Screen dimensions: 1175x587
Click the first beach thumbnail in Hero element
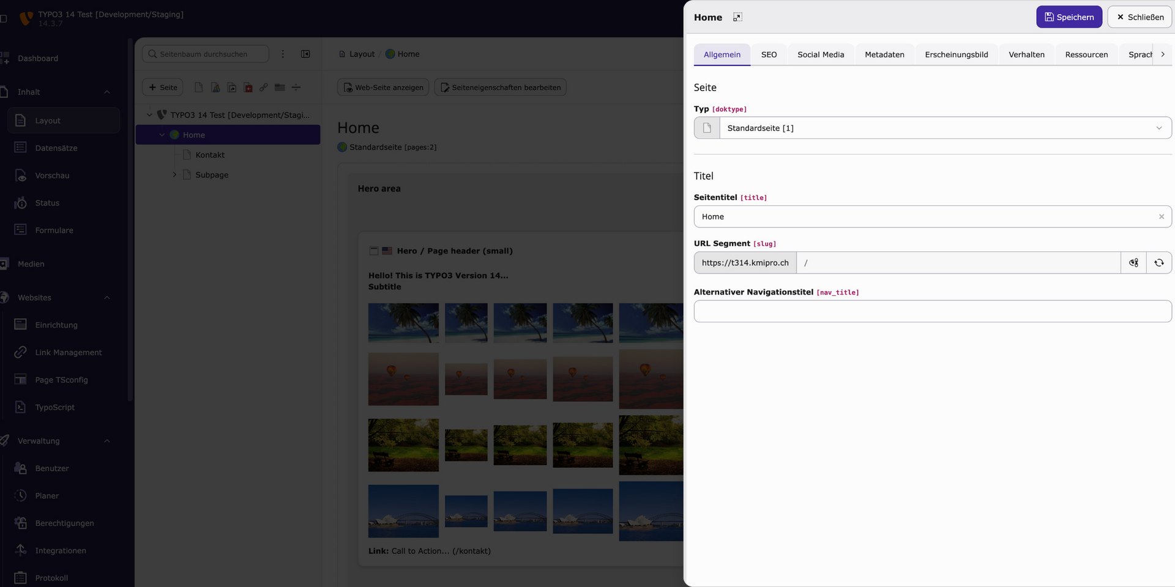point(403,323)
